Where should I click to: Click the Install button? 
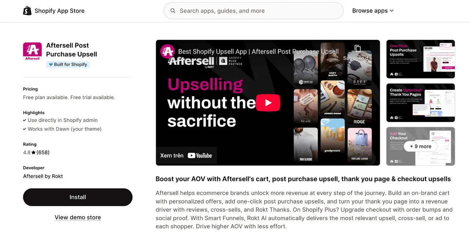[78, 197]
